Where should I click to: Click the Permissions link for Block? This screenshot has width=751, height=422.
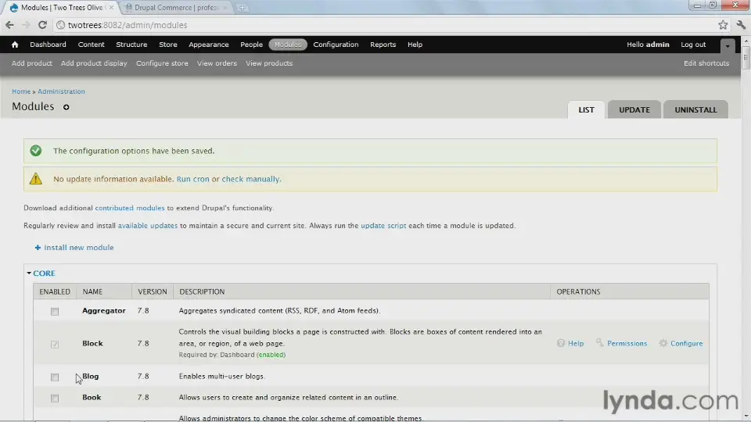(x=627, y=344)
